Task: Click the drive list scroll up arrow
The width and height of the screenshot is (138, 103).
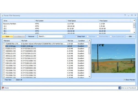Action: (134, 20)
